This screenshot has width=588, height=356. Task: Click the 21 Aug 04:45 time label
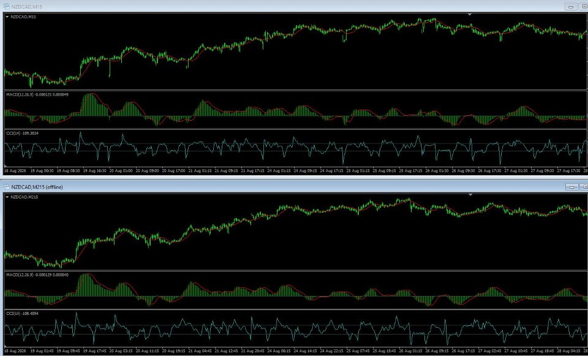click(200, 352)
